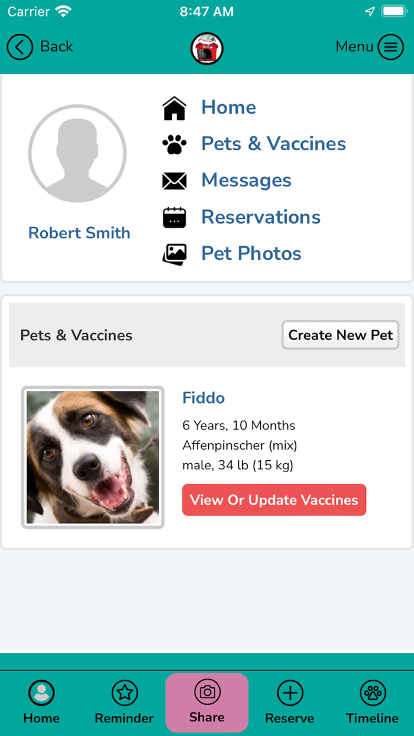Select the Reminder star icon
This screenshot has height=736, width=414.
tap(124, 692)
